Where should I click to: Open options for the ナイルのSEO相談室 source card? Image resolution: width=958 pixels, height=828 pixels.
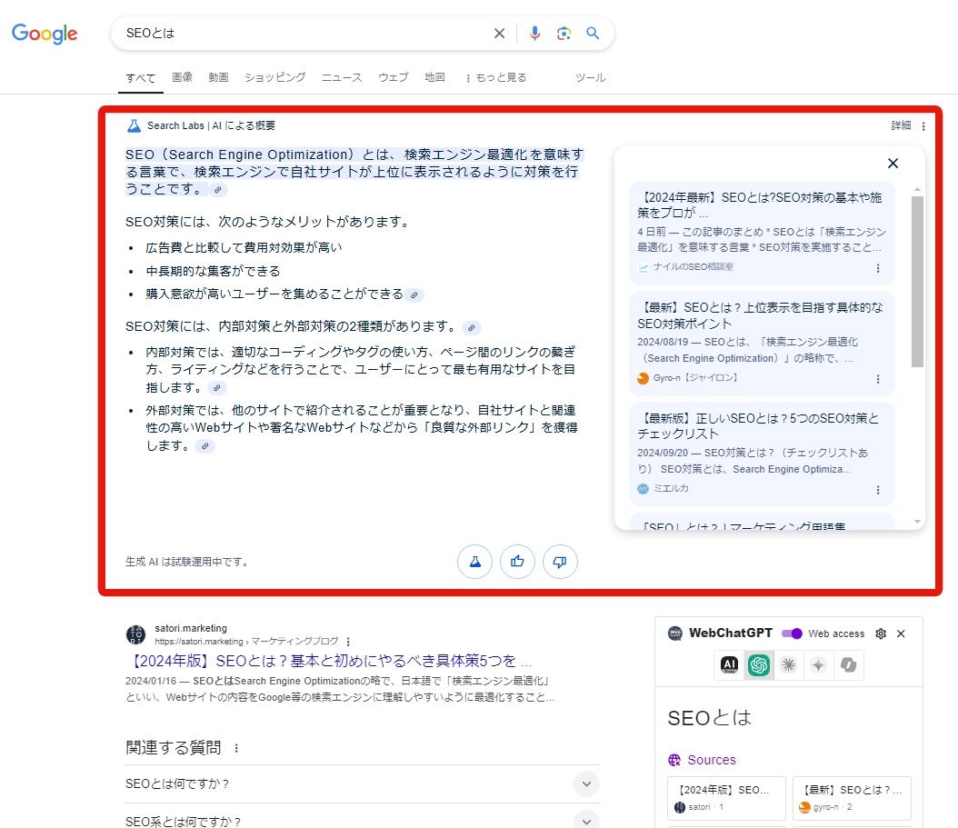[x=878, y=268]
